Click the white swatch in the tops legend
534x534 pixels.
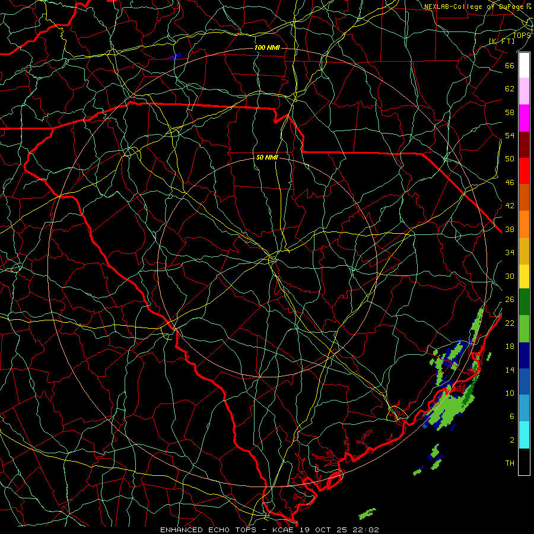tap(524, 65)
